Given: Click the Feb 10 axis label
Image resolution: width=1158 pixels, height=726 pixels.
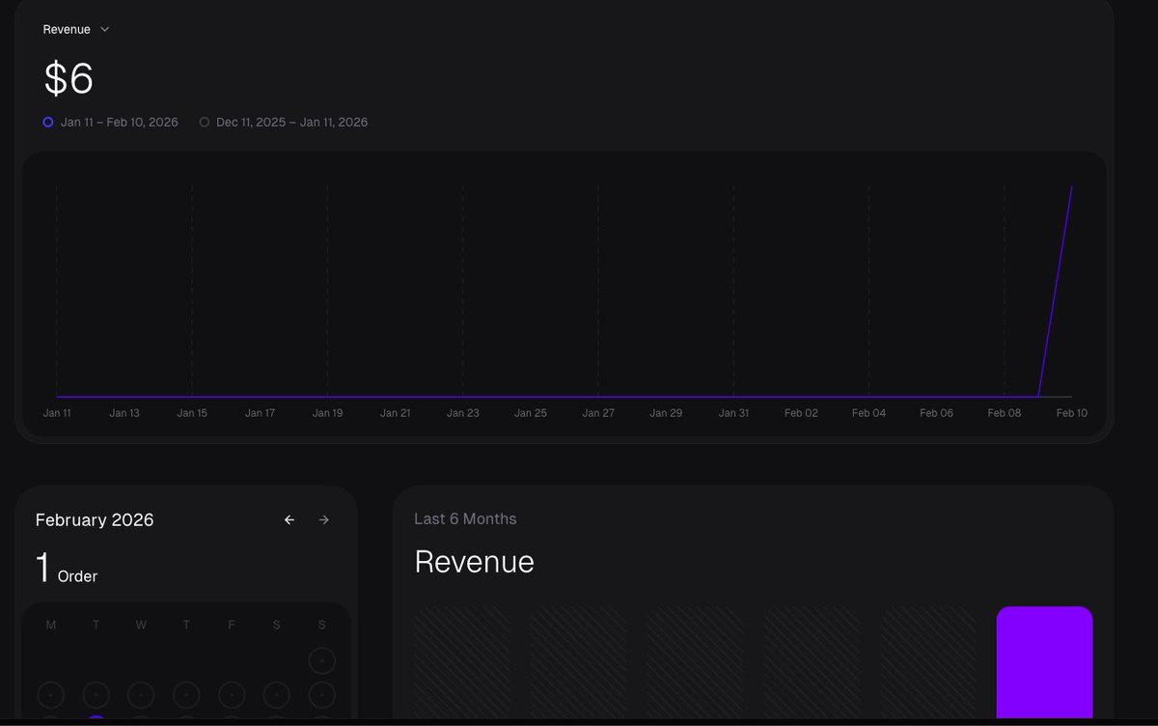Looking at the screenshot, I should pyautogui.click(x=1072, y=413).
